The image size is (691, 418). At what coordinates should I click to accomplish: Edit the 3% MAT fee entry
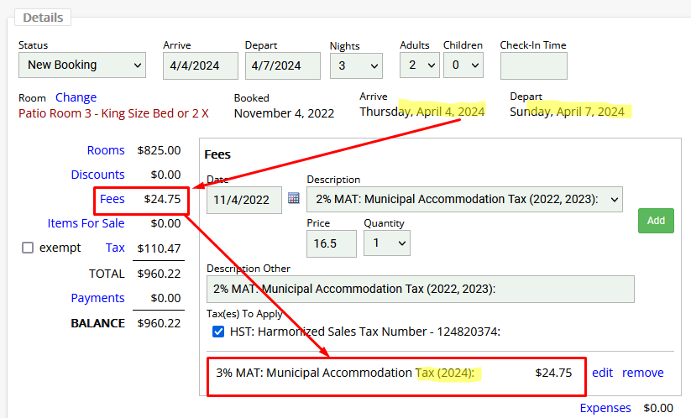pyautogui.click(x=602, y=373)
